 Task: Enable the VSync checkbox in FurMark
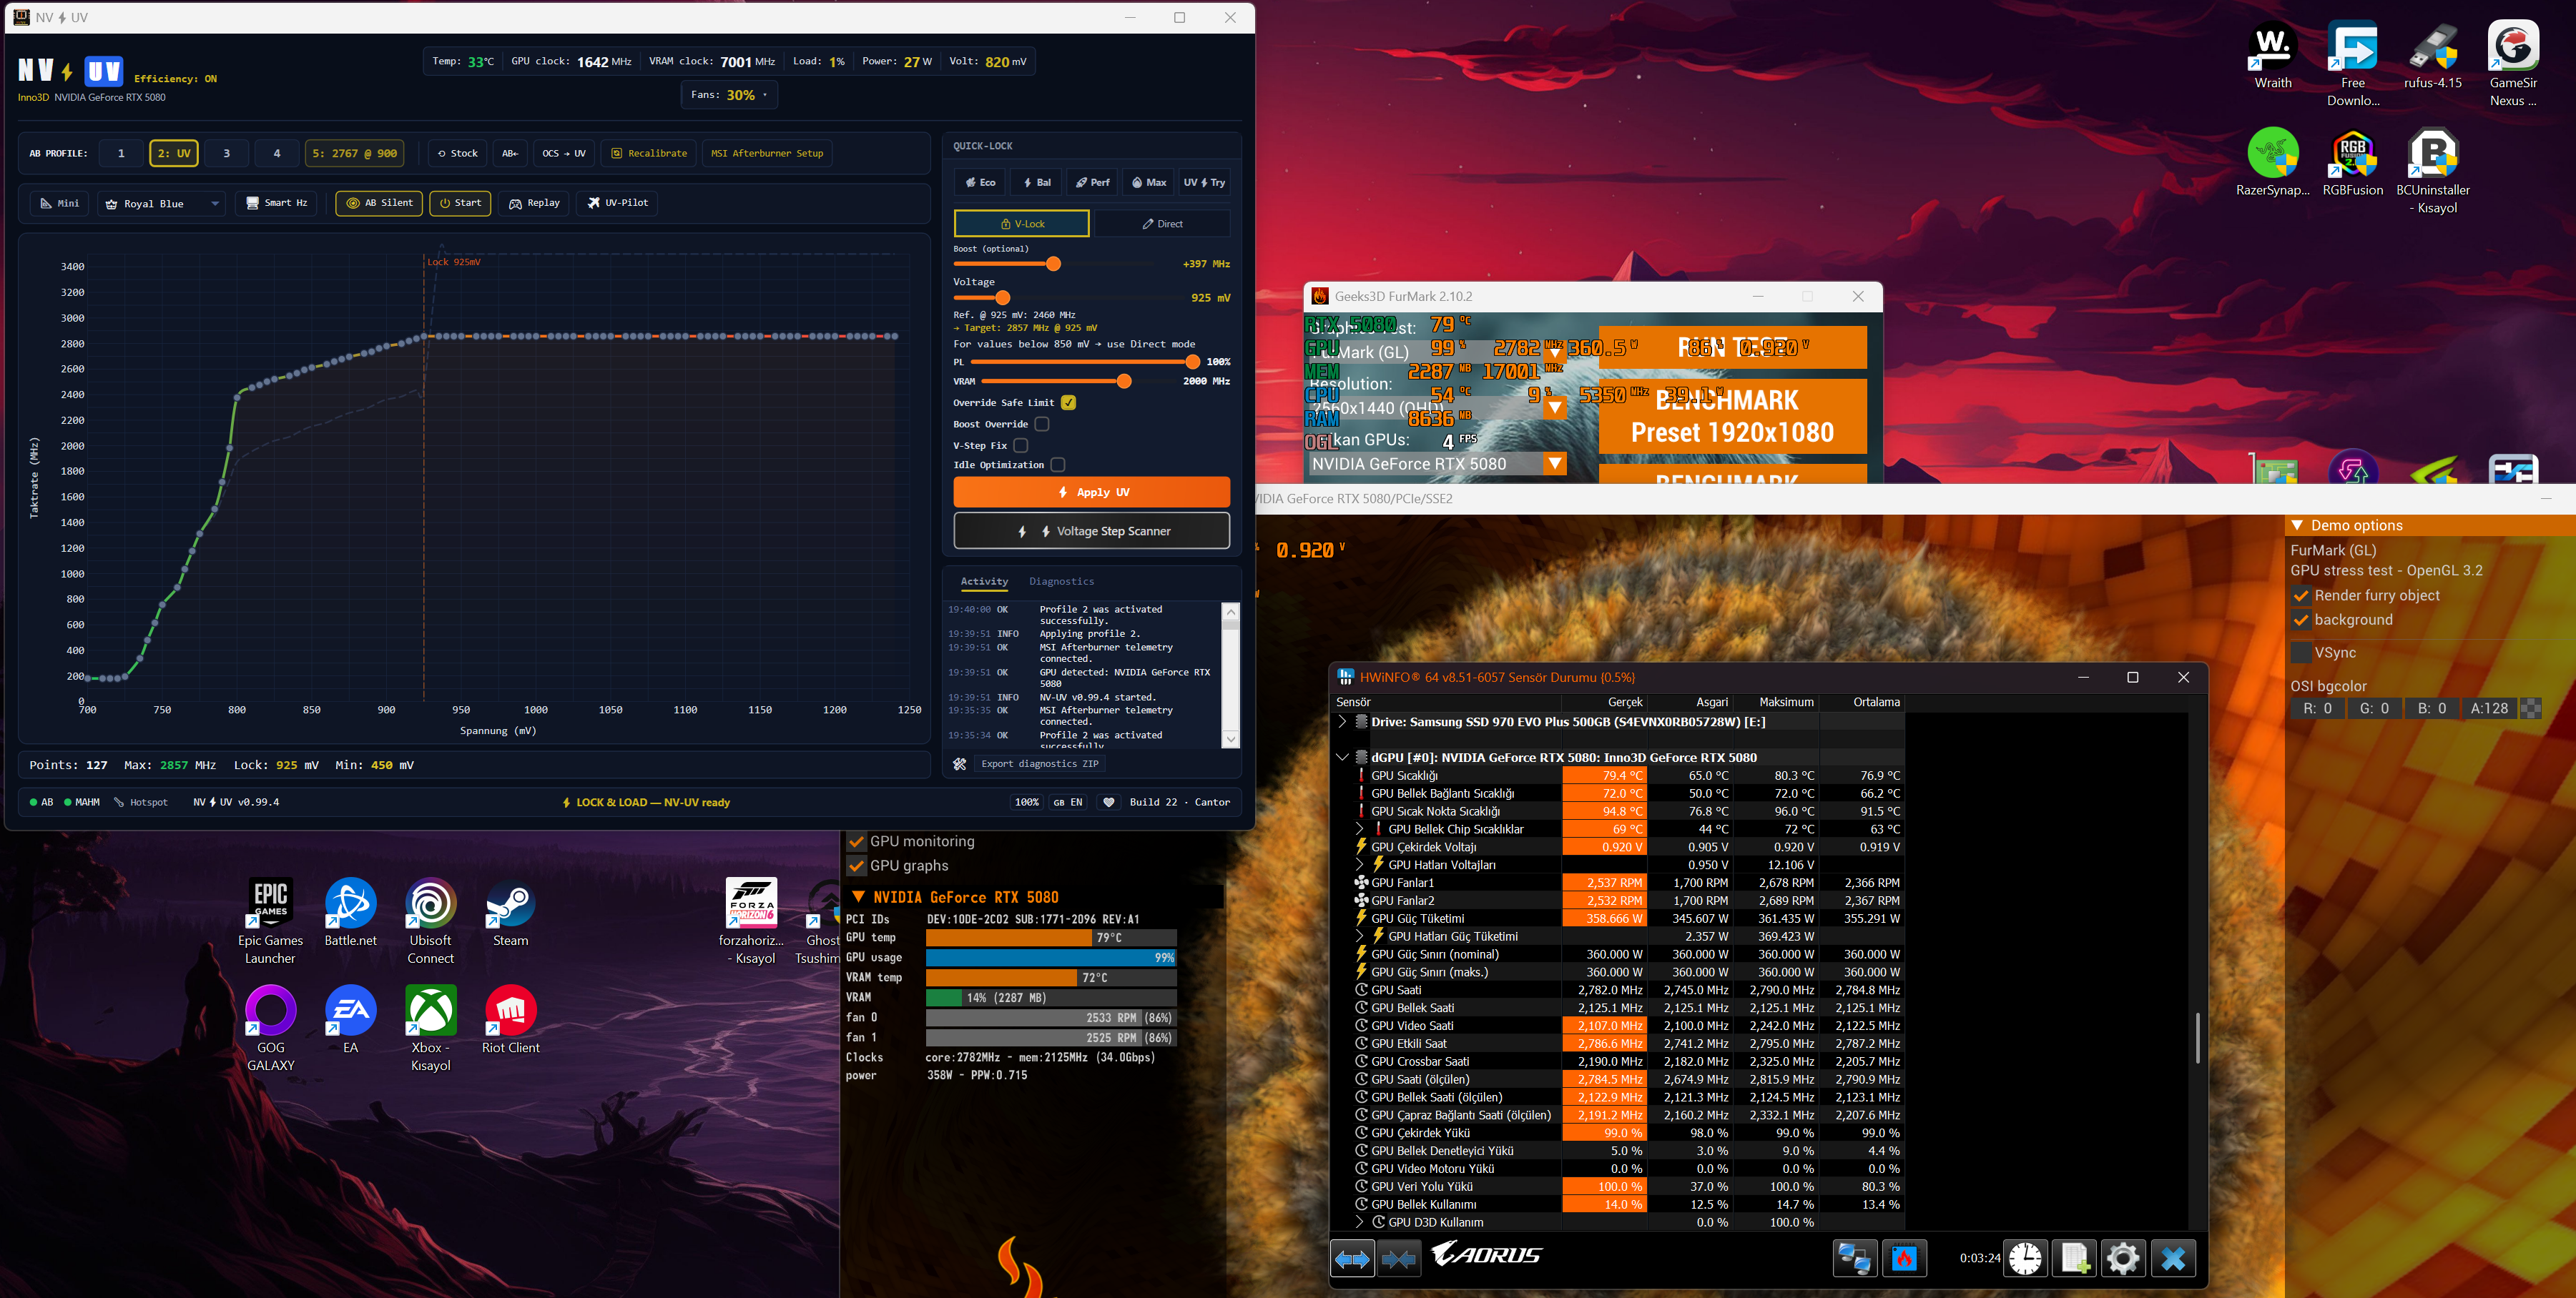click(x=2301, y=653)
